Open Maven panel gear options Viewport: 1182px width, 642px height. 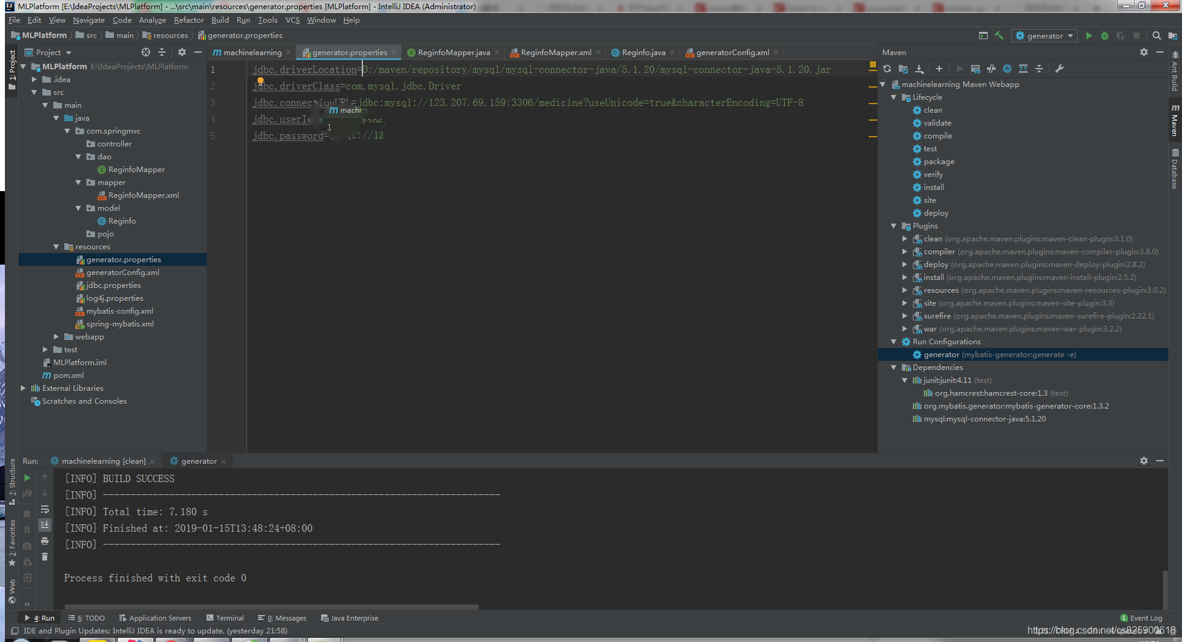tap(1144, 52)
